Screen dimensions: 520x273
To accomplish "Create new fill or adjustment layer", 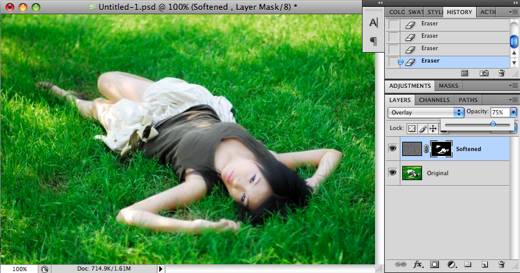I will [452, 264].
